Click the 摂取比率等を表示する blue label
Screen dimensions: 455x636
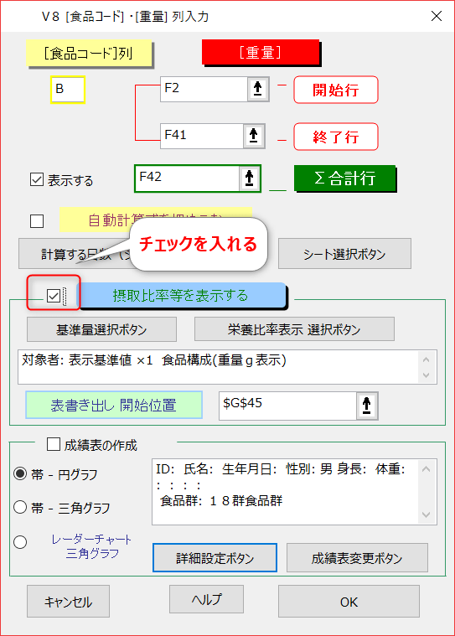(x=181, y=295)
